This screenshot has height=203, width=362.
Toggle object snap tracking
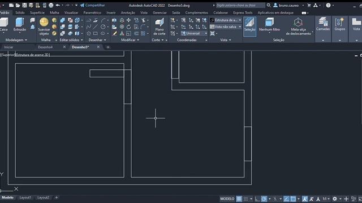point(286,199)
